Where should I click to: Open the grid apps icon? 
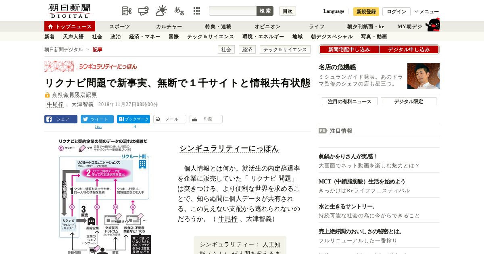(x=197, y=11)
